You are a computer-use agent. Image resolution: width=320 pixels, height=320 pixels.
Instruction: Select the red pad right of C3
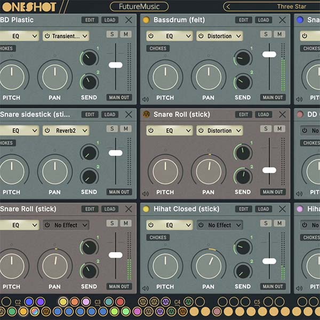pyautogui.click(x=120, y=302)
